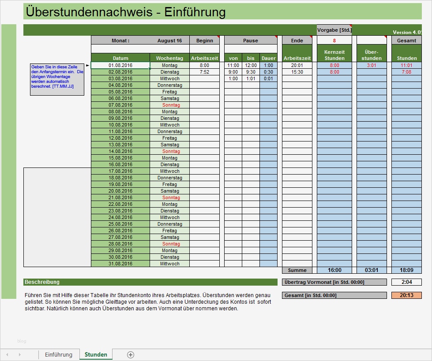Click Summe Überstunden value 03:01

click(372, 270)
